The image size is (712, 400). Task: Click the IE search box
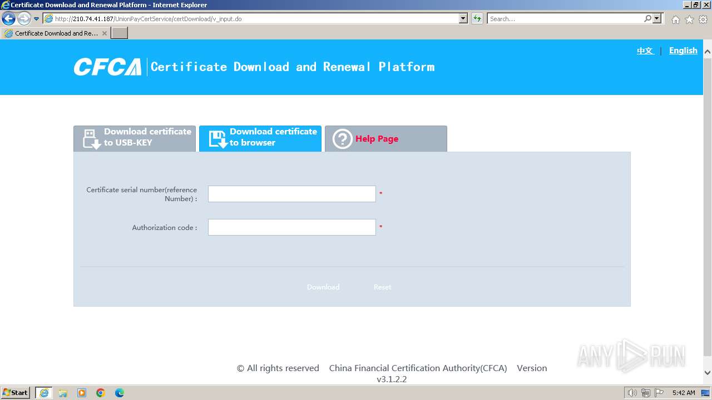(565, 18)
